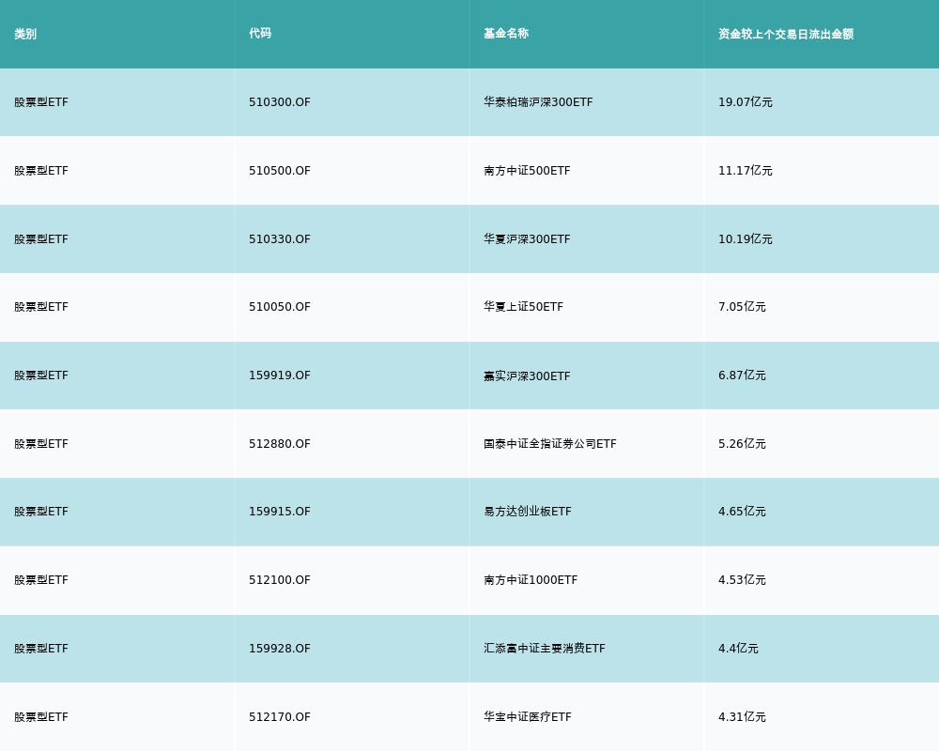The height and width of the screenshot is (751, 939).
Task: Select fund name 华夏沪深300ETF
Action: tap(527, 239)
